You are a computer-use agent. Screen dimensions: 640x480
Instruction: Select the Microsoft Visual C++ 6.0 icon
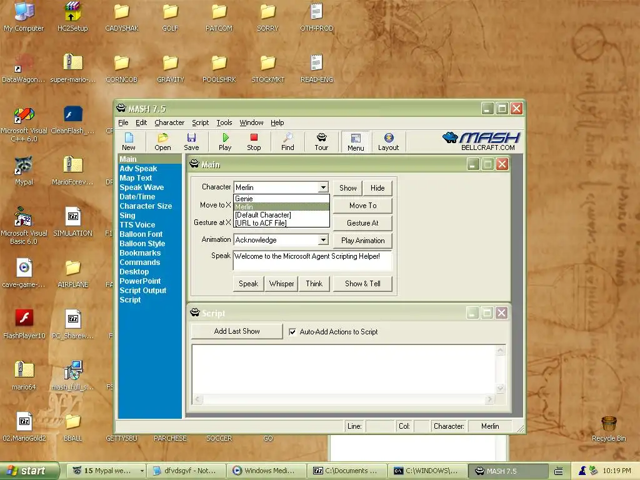point(24,125)
